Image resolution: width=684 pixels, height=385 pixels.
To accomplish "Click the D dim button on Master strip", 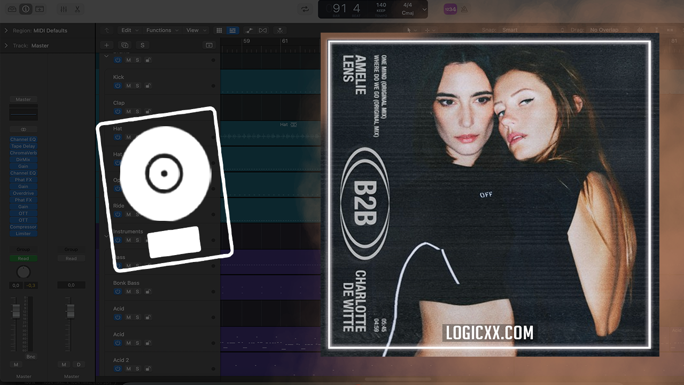I will tap(78, 365).
